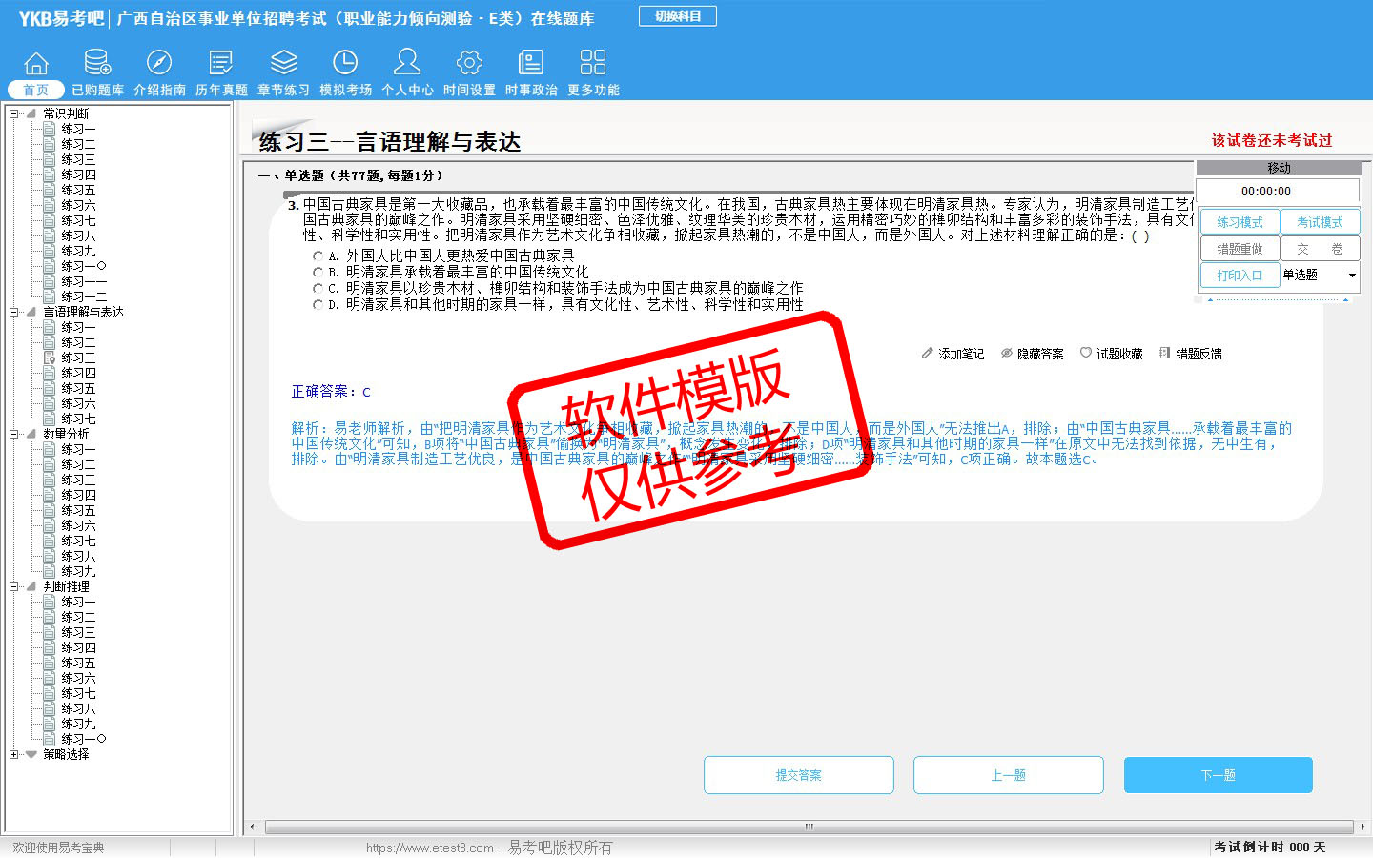This screenshot has width=1373, height=858.
Task: Switch to 考试模式 exam mode
Action: pos(1320,222)
